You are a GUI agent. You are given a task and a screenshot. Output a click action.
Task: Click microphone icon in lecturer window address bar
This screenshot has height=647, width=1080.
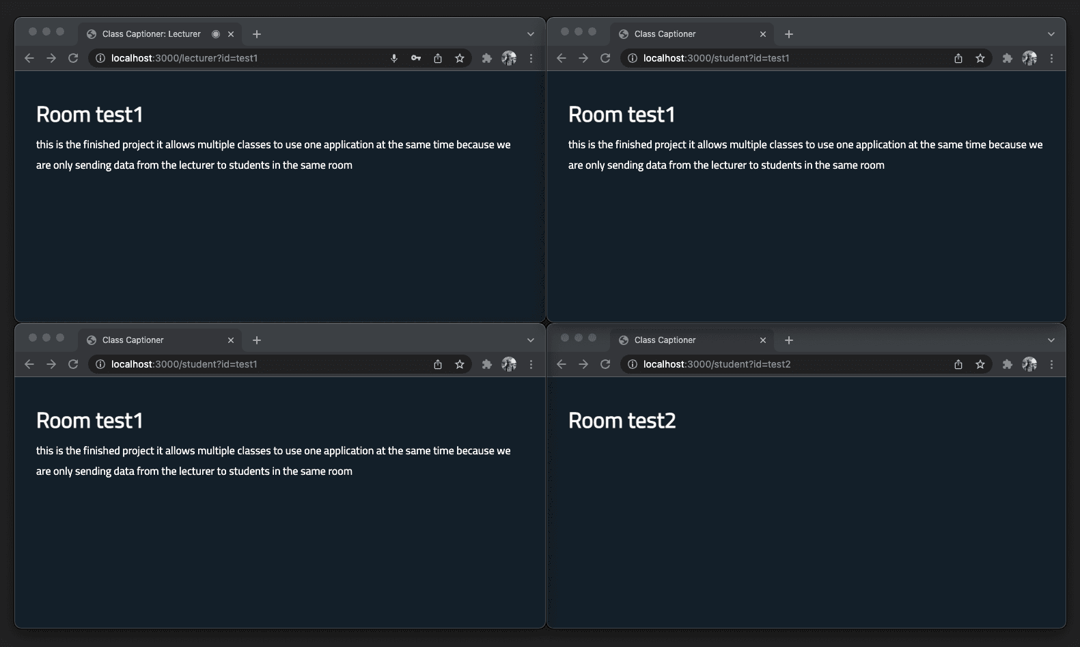(x=394, y=58)
